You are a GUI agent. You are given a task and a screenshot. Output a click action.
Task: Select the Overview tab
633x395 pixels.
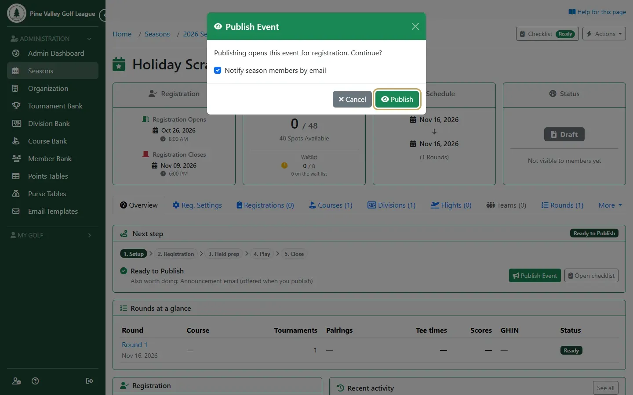(139, 205)
